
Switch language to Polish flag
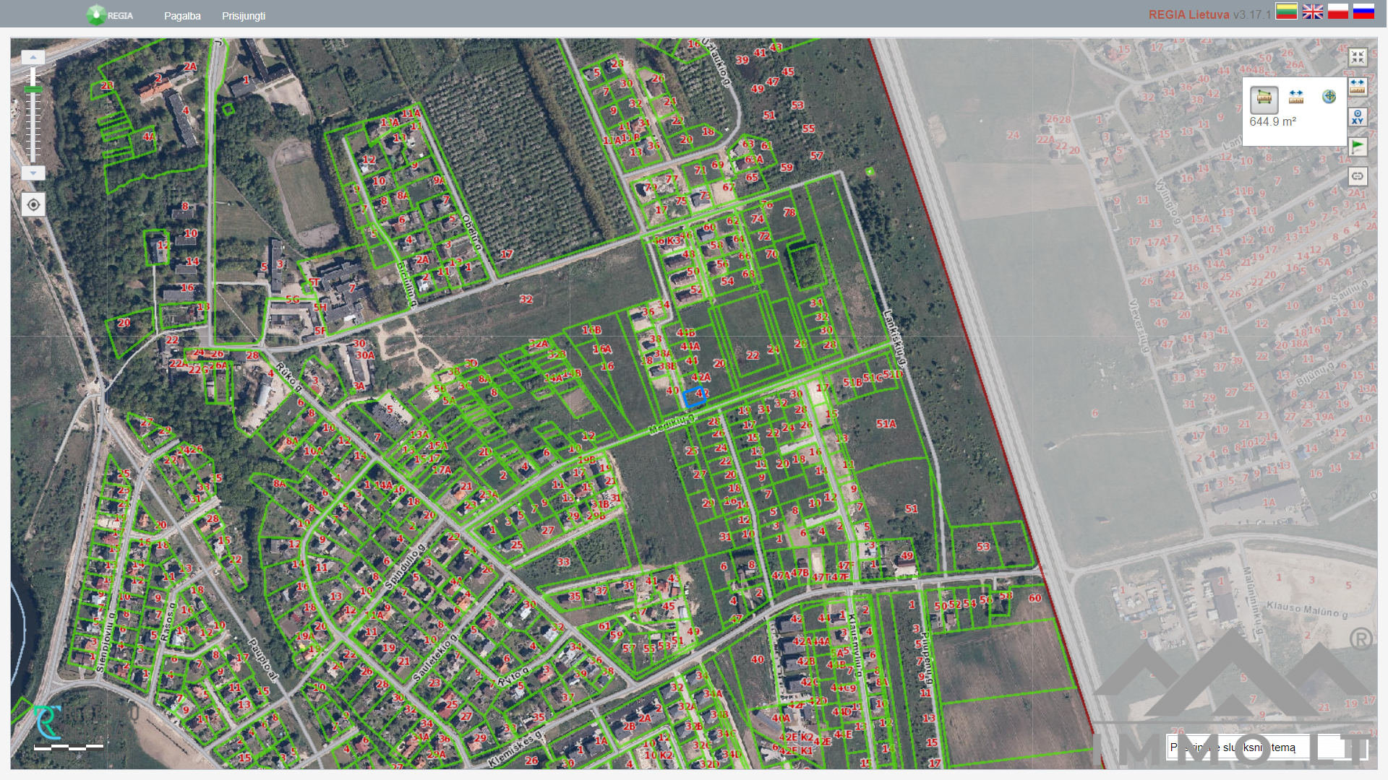point(1338,12)
